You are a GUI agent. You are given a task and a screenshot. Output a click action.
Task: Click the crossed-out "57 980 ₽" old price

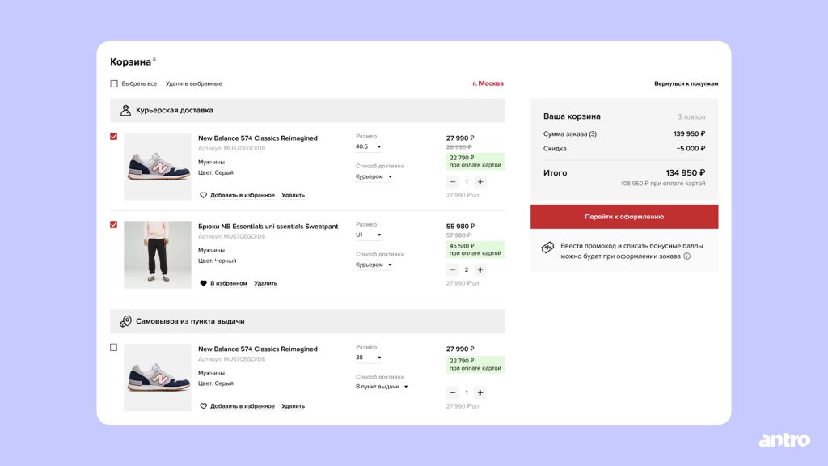(459, 235)
